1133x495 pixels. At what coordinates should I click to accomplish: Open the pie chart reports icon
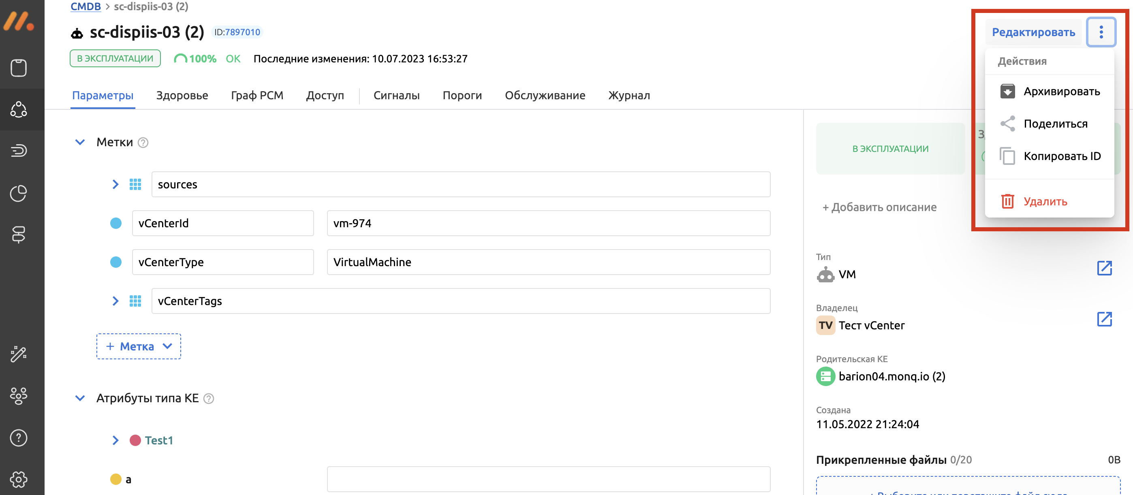tap(19, 193)
